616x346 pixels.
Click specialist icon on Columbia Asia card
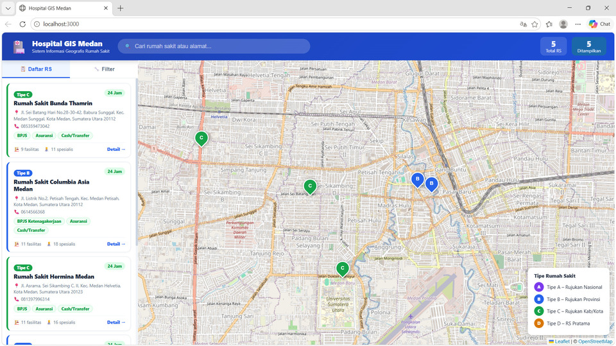pyautogui.click(x=49, y=244)
